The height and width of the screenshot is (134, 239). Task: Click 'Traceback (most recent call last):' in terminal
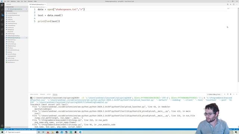(49, 105)
